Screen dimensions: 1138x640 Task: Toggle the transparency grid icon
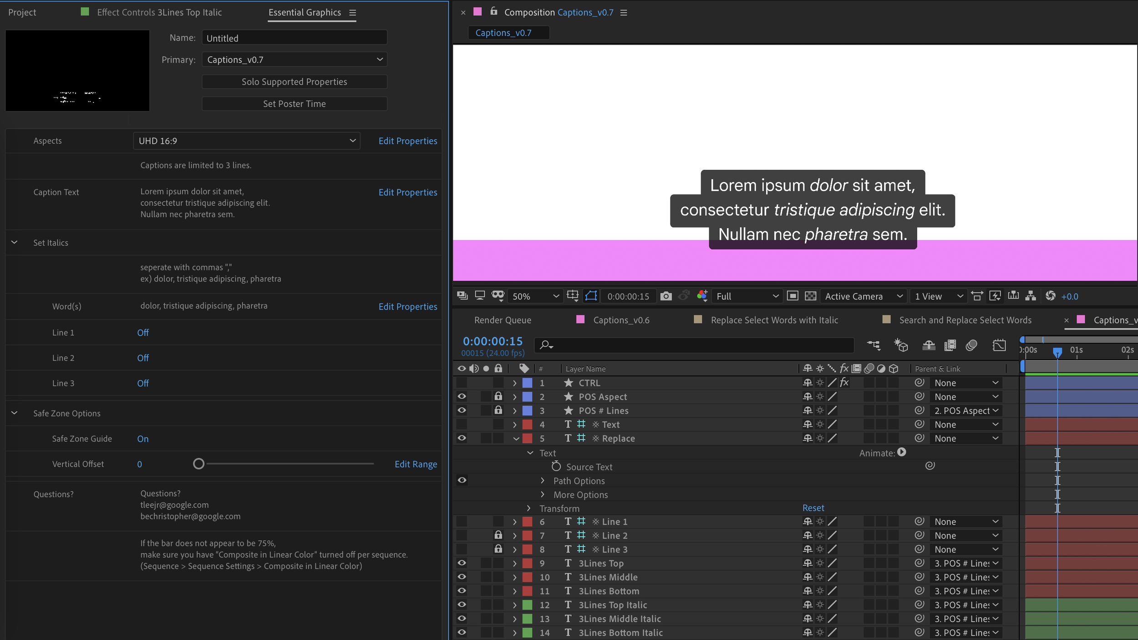810,296
